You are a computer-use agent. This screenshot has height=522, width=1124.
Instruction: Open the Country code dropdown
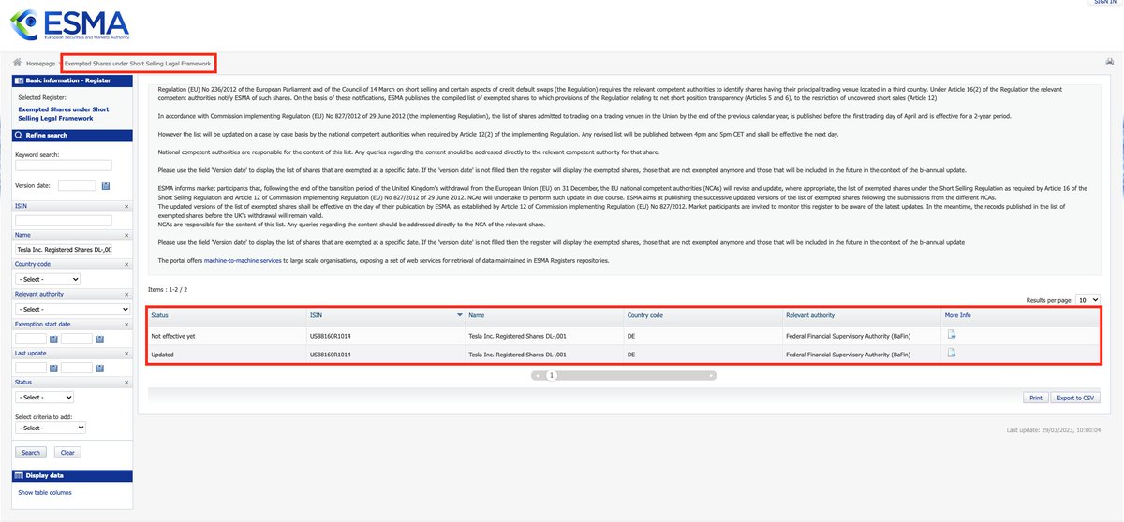(x=48, y=279)
